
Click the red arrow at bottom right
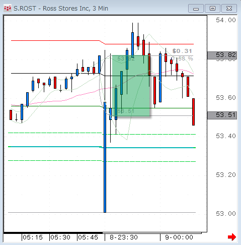coord(232,237)
